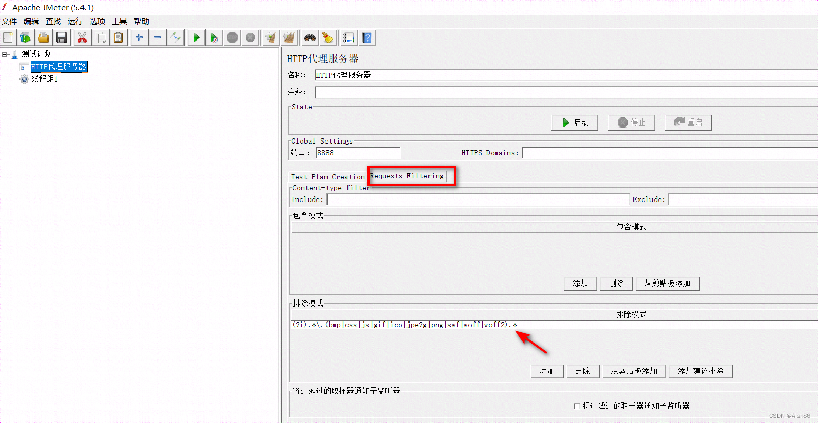Click the 启动 button to start proxy
Viewport: 818px width, 423px height.
point(575,123)
